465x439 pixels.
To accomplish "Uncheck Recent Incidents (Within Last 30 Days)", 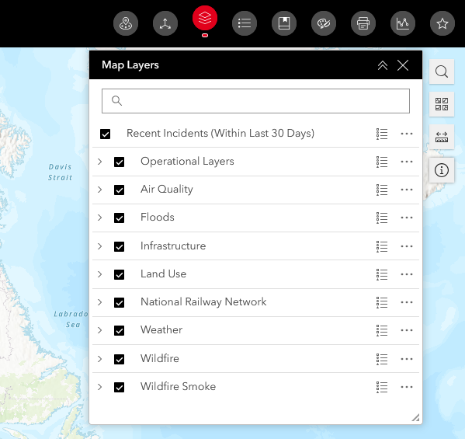I will point(106,134).
